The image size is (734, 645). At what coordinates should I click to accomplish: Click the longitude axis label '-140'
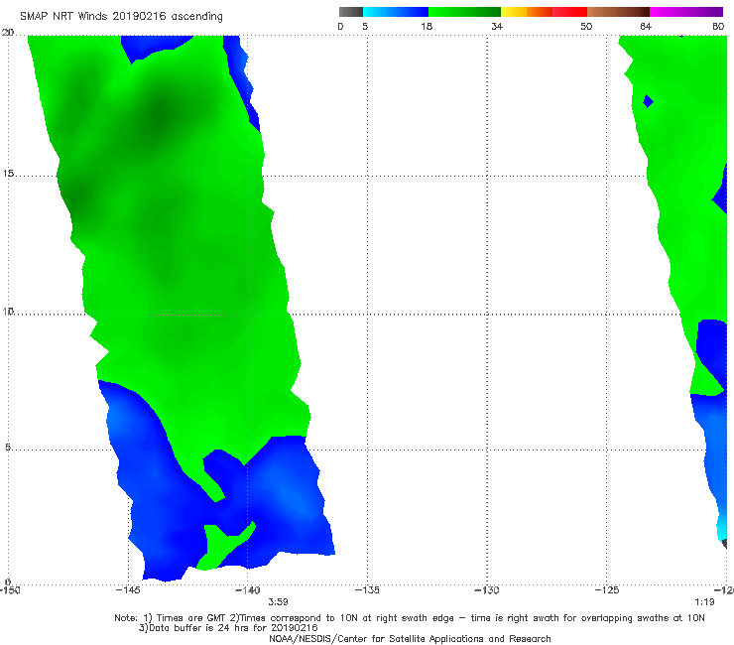pos(247,589)
